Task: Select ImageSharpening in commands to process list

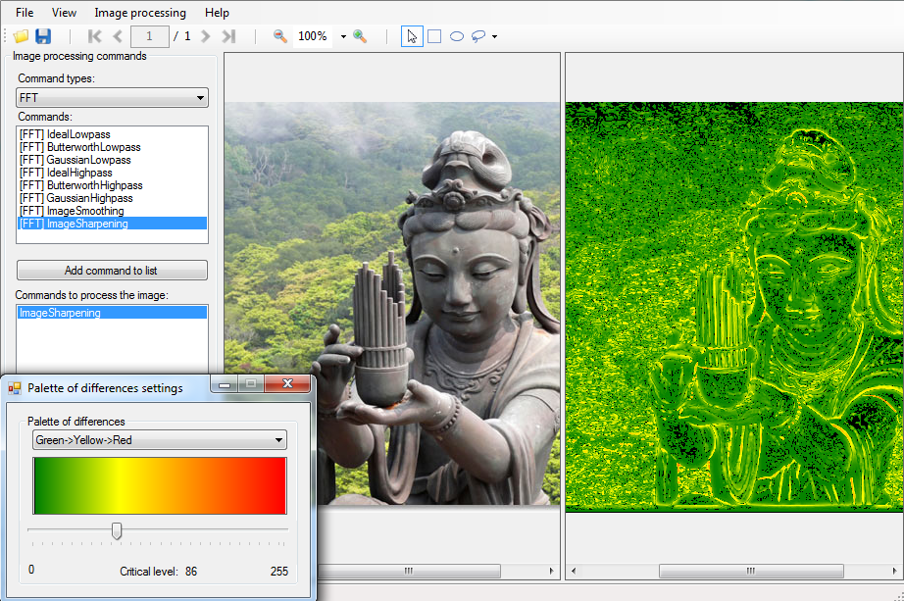Action: 112,313
